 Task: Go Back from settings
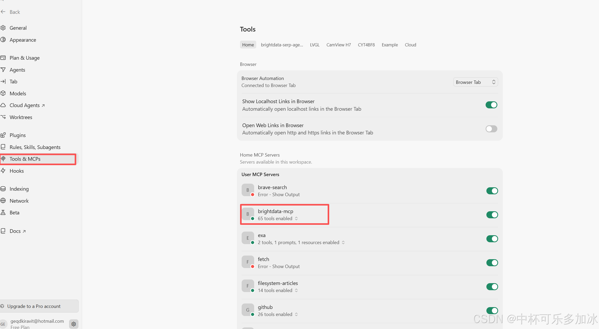click(15, 12)
